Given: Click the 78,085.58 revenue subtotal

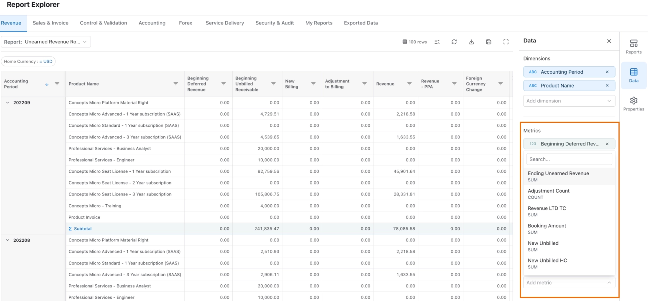Looking at the screenshot, I should 404,229.
